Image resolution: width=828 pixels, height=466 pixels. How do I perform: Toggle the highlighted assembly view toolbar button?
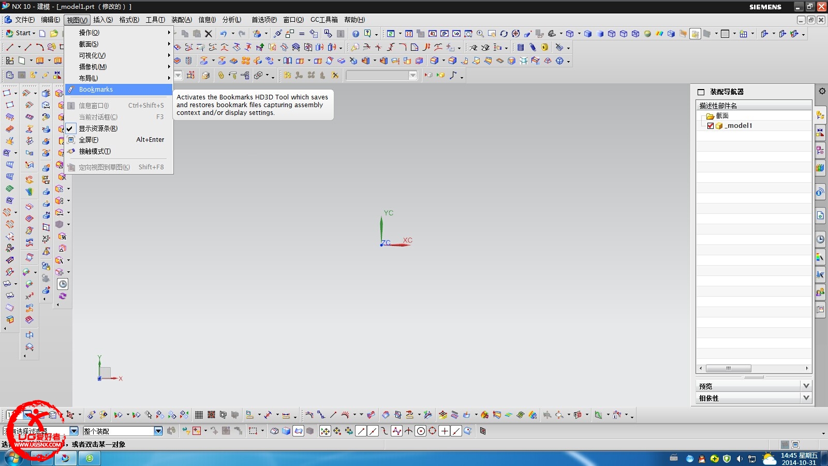695,34
